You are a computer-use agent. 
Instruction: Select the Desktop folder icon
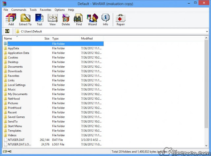5,62
